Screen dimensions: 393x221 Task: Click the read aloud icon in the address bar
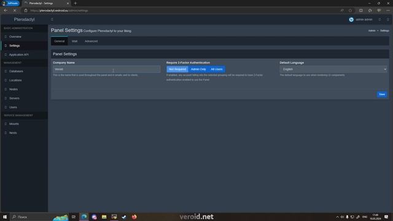pyautogui.click(x=342, y=10)
